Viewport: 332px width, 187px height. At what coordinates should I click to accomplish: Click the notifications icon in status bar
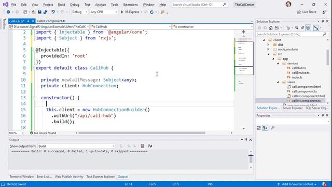pyautogui.click(x=324, y=184)
